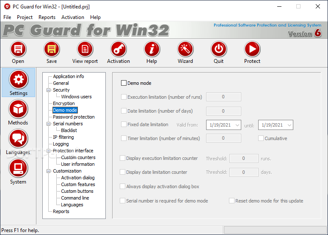Select the Settings sidebar icon
The width and height of the screenshot is (328, 235).
18,80
